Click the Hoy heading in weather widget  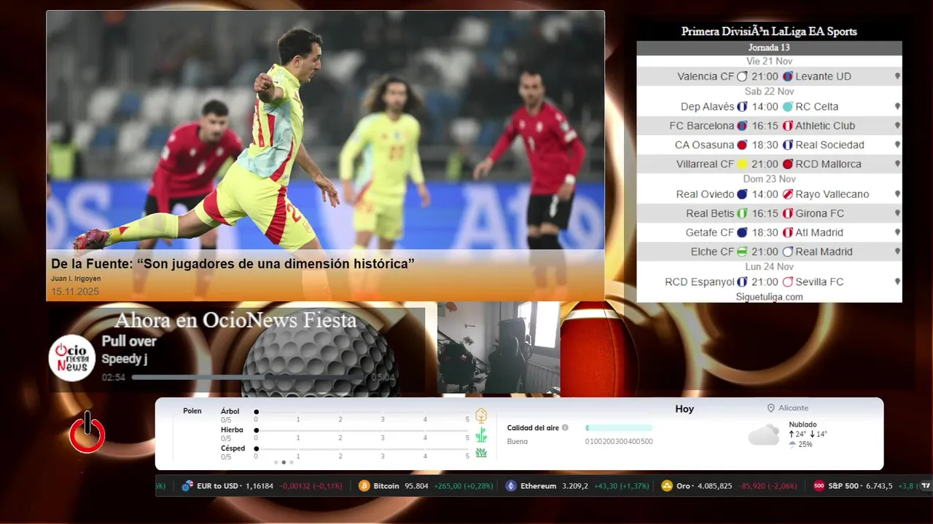[x=684, y=409]
